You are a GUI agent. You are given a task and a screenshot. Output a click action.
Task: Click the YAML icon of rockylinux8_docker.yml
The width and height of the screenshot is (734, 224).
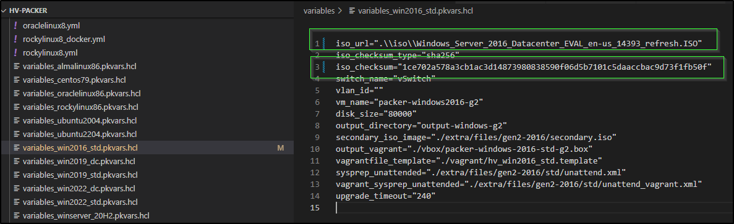[16, 39]
